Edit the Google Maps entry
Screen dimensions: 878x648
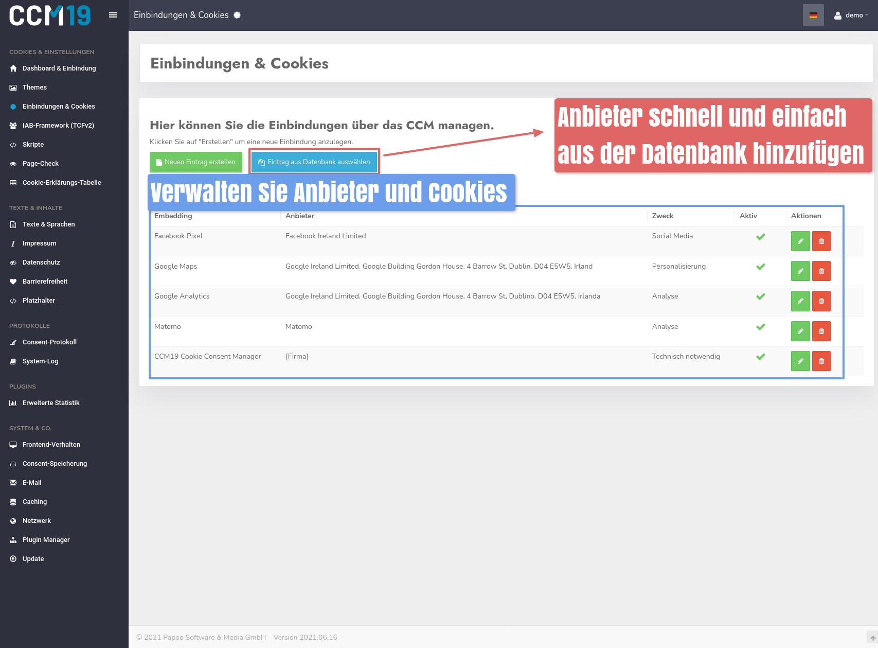pos(800,271)
